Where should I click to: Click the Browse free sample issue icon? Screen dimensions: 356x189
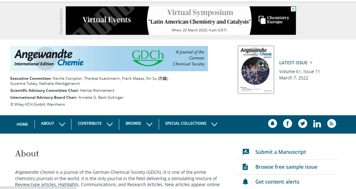tap(246, 167)
